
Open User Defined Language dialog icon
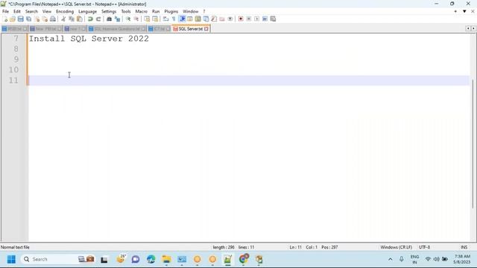point(190,19)
